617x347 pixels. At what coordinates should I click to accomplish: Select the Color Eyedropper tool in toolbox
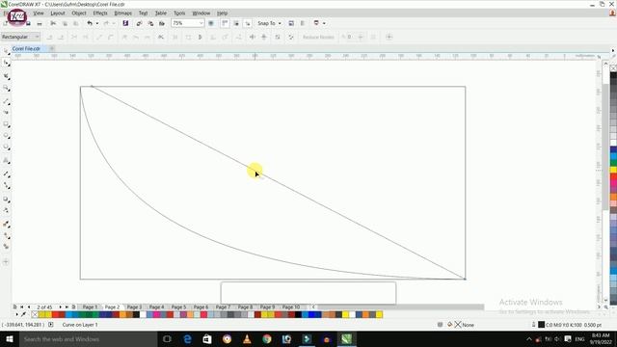7,225
